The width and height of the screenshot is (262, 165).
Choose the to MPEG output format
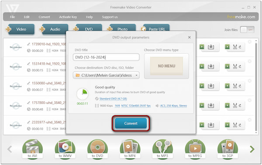195,149
